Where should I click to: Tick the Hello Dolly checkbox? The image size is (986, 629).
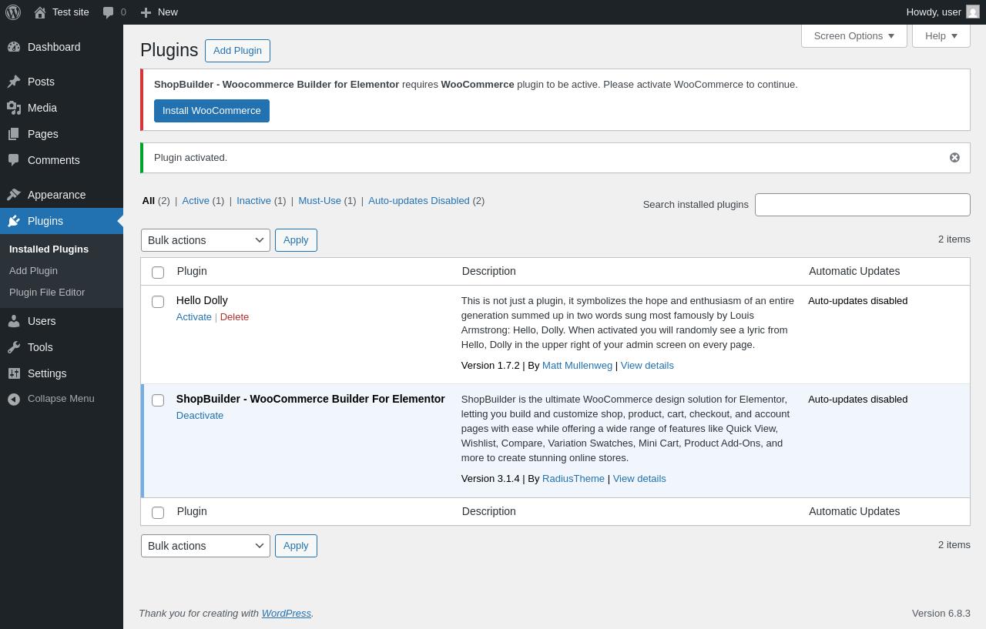click(158, 302)
